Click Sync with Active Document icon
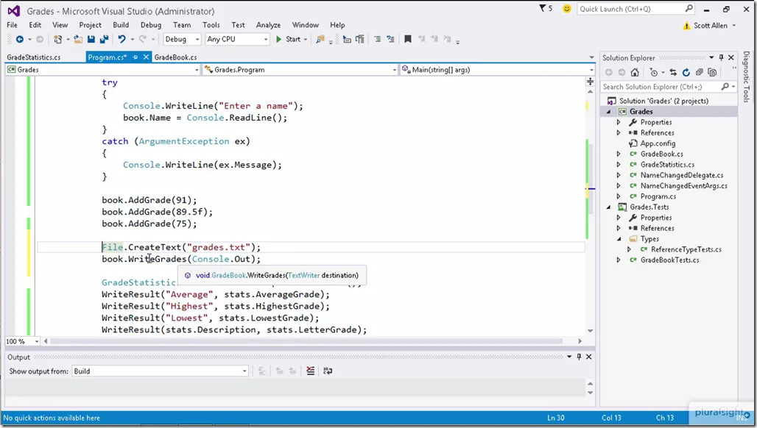Screen dimensions: 757x428 pyautogui.click(x=673, y=72)
